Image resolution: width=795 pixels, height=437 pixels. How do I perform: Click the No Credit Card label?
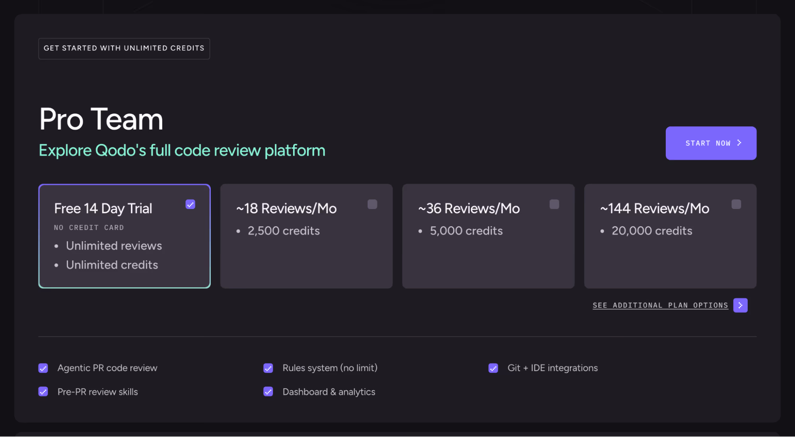click(89, 228)
